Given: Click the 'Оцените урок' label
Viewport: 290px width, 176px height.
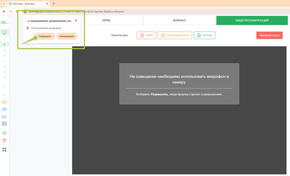Looking at the screenshot, I should tap(119, 35).
